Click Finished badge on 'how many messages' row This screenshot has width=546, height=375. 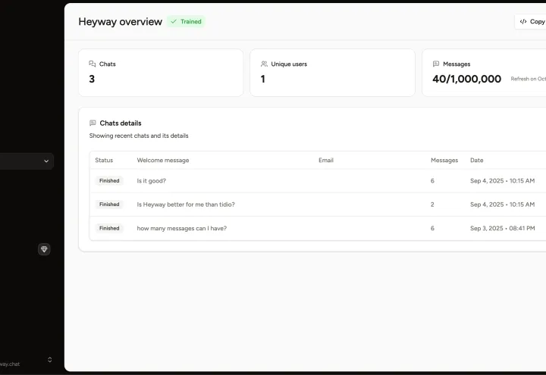point(109,228)
